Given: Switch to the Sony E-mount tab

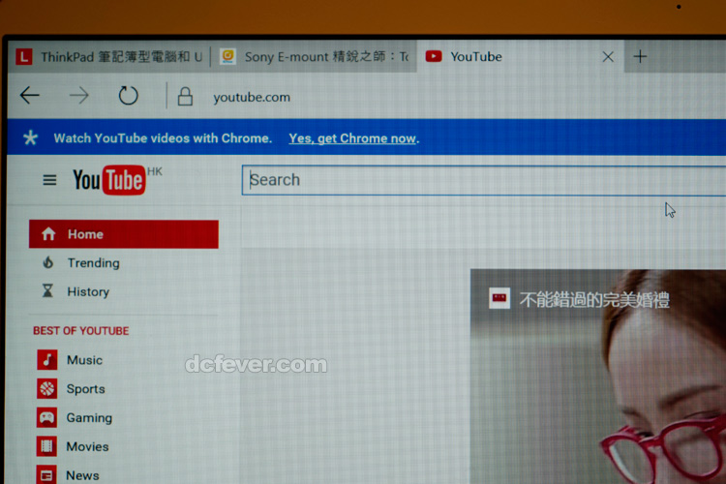Looking at the screenshot, I should [314, 57].
